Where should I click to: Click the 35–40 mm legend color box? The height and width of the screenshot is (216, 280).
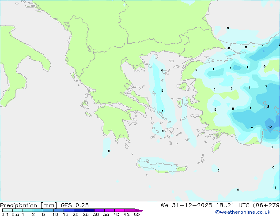click(110, 210)
